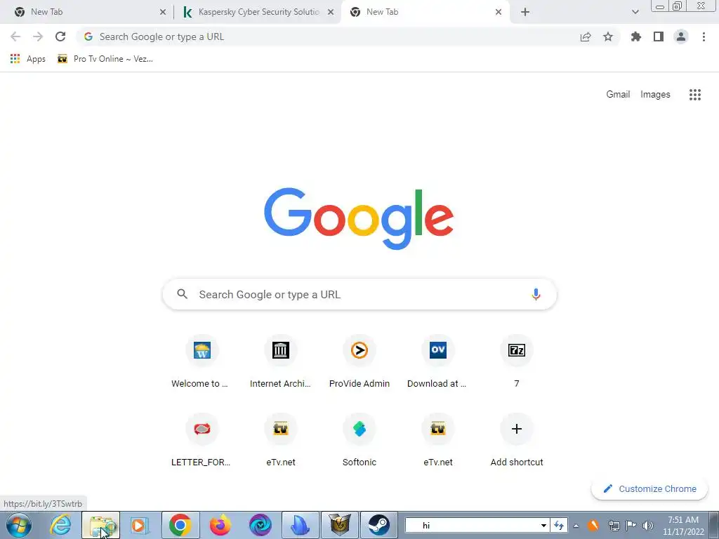
Task: Go back with the back arrow
Action: coord(15,36)
